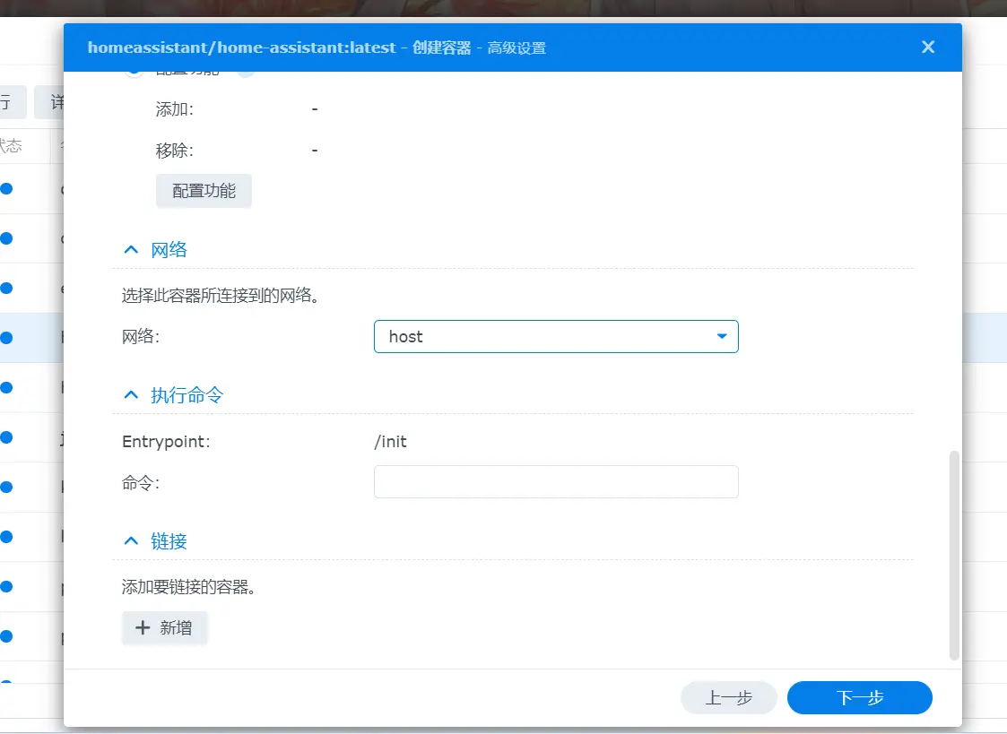Click the 选择此容器所连接到的网络 description
The width and height of the screenshot is (1007, 734).
click(x=221, y=295)
